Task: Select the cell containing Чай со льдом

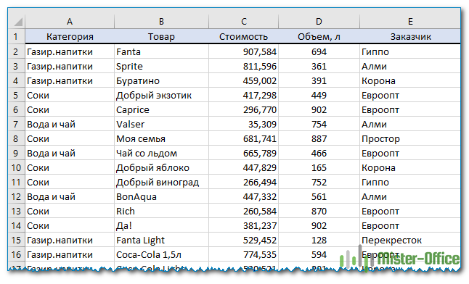Action: [x=161, y=153]
